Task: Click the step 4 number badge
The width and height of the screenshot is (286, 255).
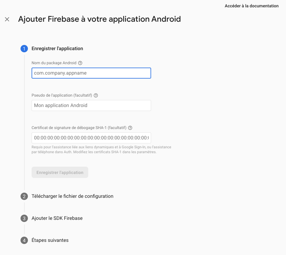Action: click(24, 240)
